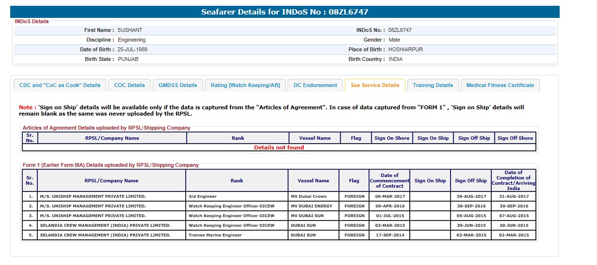Viewport: 597px width, 265px height.
Task: Click the INDoS No. value 08ZL6747
Action: [x=400, y=30]
